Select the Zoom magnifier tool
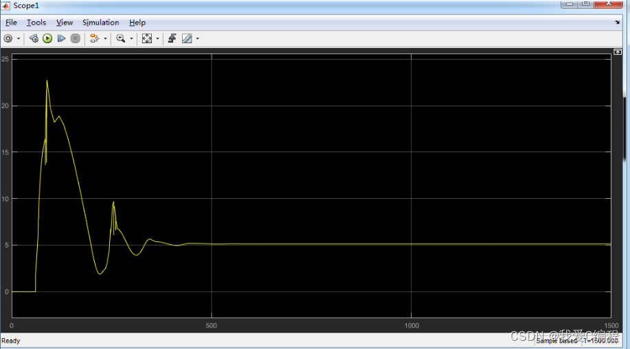Image resolution: width=630 pixels, height=349 pixels. click(x=121, y=39)
